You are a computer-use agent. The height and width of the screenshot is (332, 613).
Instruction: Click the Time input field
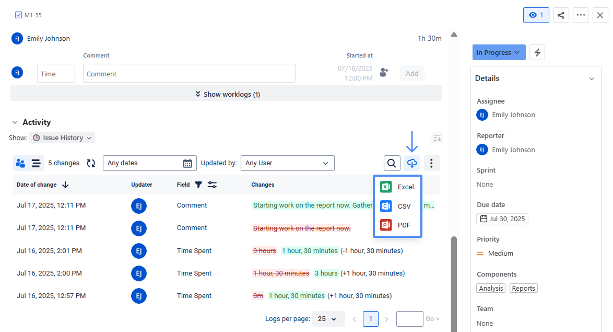tap(55, 73)
